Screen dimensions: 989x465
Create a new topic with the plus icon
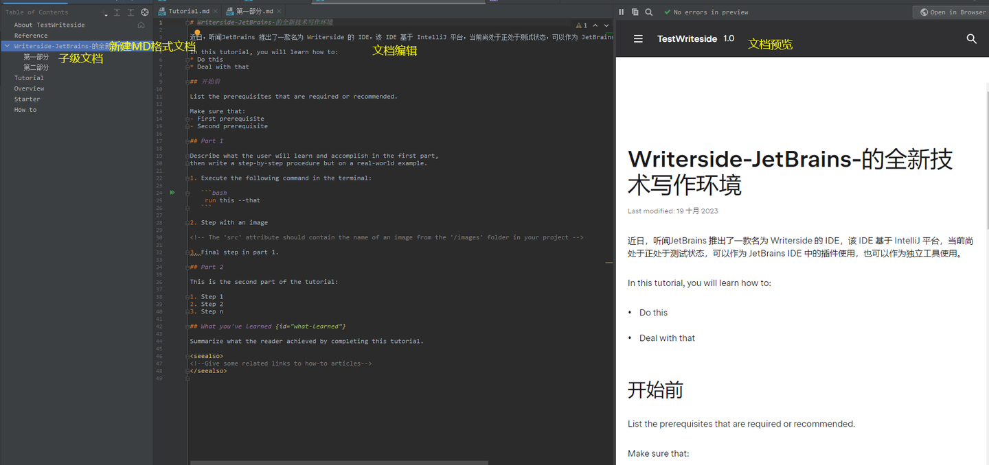pos(102,12)
